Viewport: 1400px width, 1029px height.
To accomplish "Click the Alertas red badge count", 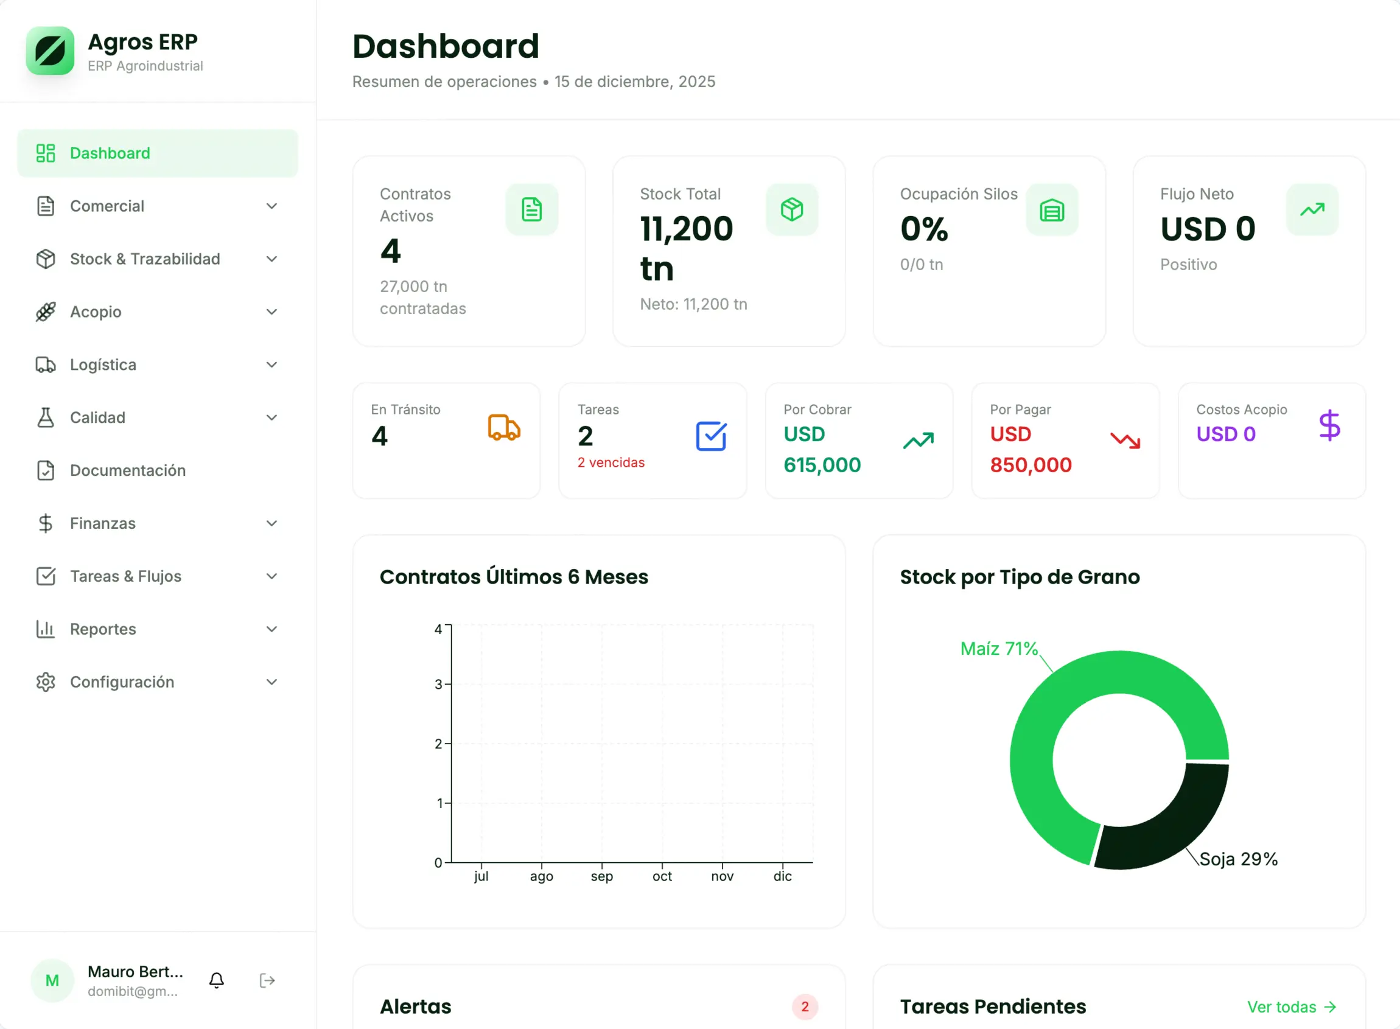I will pyautogui.click(x=804, y=1006).
